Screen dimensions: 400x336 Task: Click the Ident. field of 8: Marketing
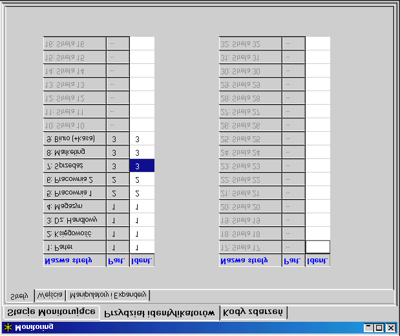142,152
